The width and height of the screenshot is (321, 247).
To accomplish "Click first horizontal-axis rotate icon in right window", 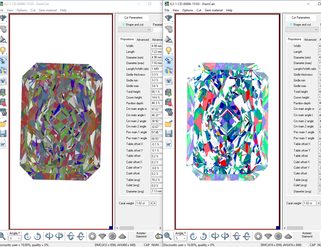I will tap(236, 236).
